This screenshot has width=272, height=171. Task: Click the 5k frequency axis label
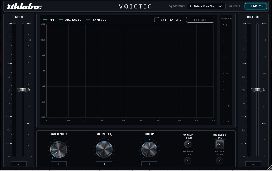click(x=180, y=121)
